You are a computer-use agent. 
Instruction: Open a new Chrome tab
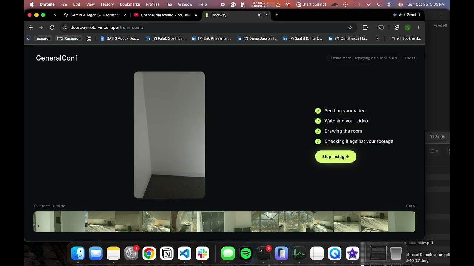point(277,15)
